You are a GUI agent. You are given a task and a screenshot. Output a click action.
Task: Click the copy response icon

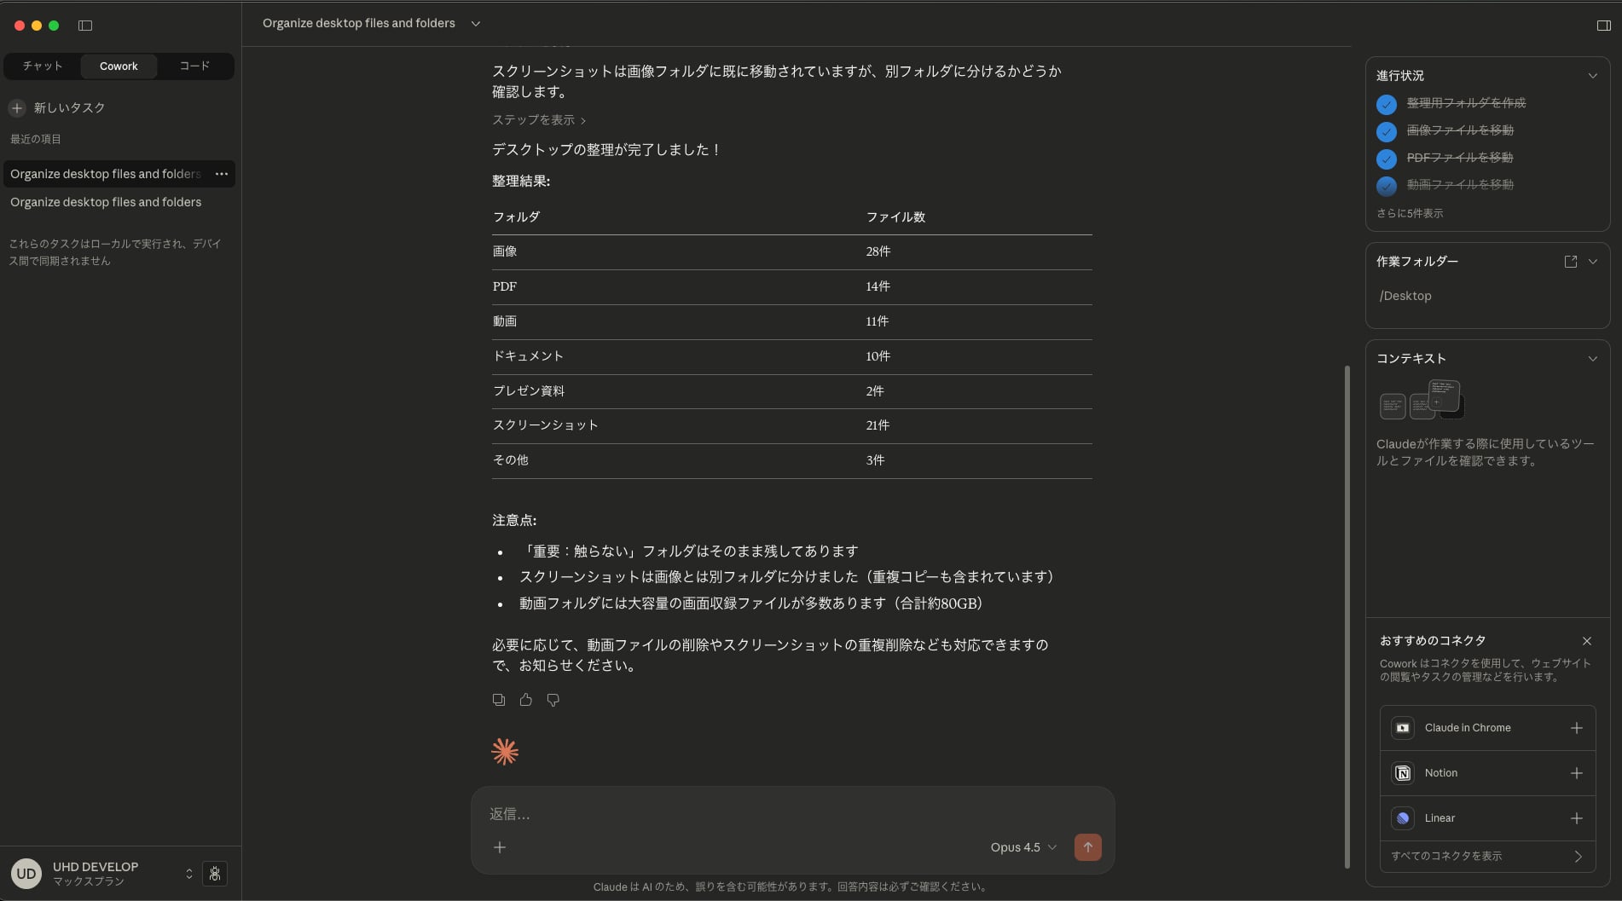click(x=499, y=700)
